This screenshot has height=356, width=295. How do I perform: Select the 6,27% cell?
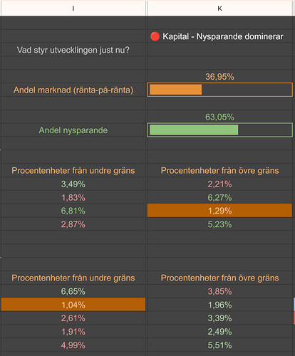tap(219, 197)
